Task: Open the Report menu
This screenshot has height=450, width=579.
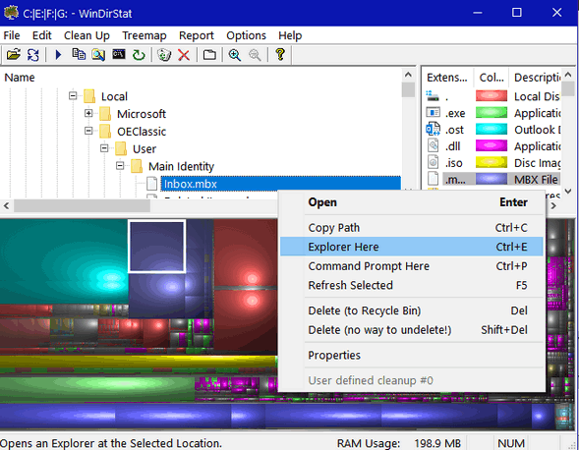Action: click(197, 35)
